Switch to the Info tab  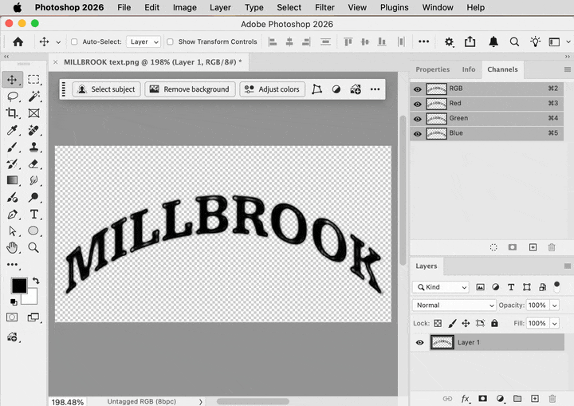click(469, 69)
